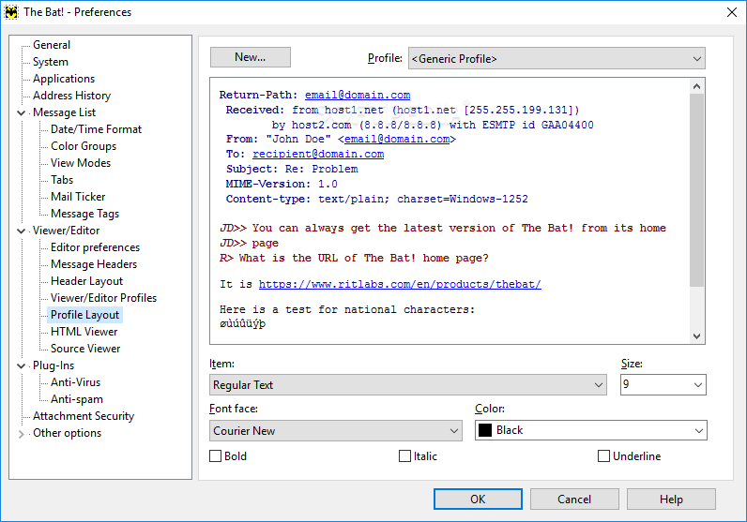Screen dimensions: 747x522
Task: Select View Modes in the tree
Action: [81, 163]
